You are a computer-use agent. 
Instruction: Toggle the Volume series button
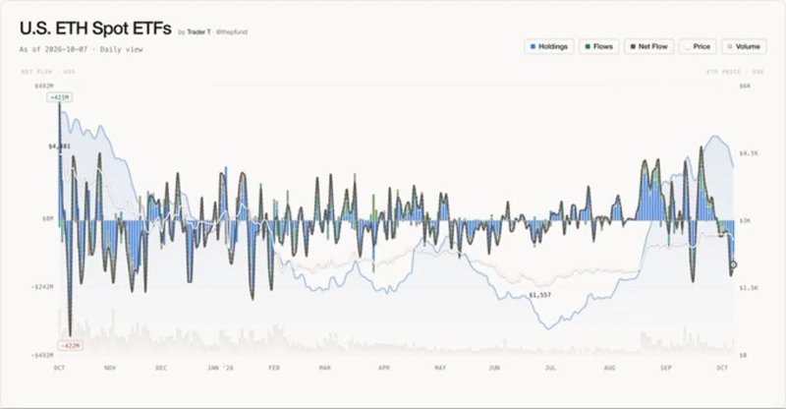pos(744,46)
